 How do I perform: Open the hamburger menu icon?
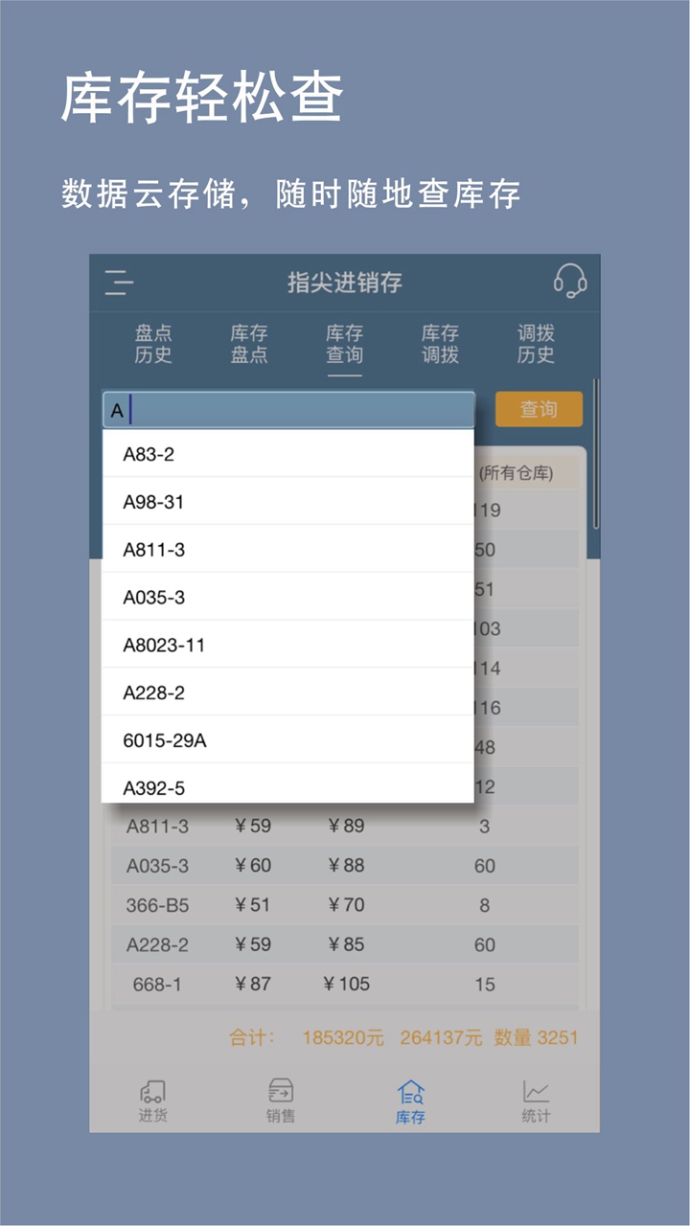point(119,283)
